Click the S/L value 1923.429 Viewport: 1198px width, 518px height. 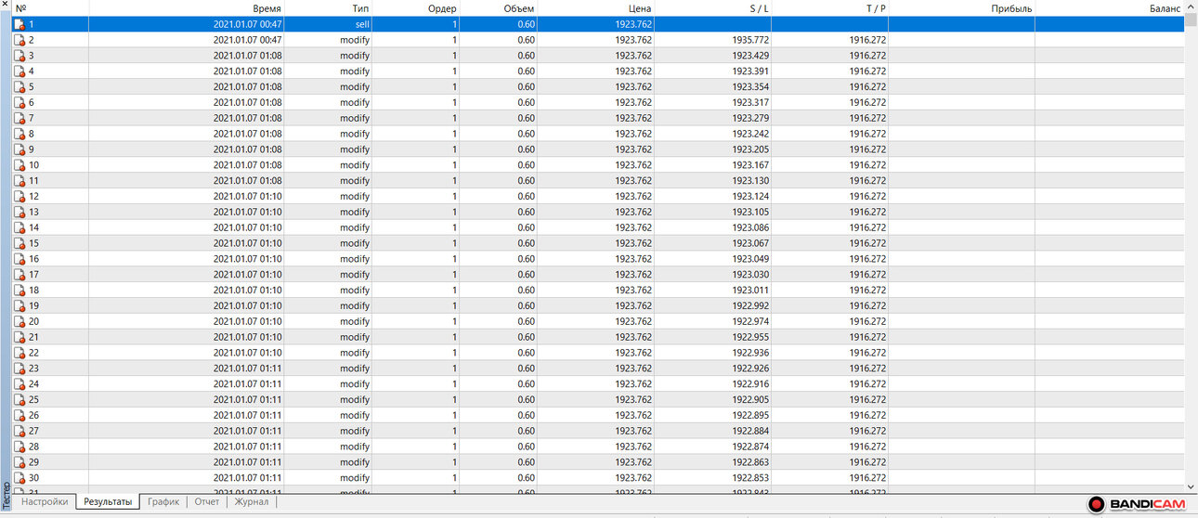pyautogui.click(x=750, y=56)
